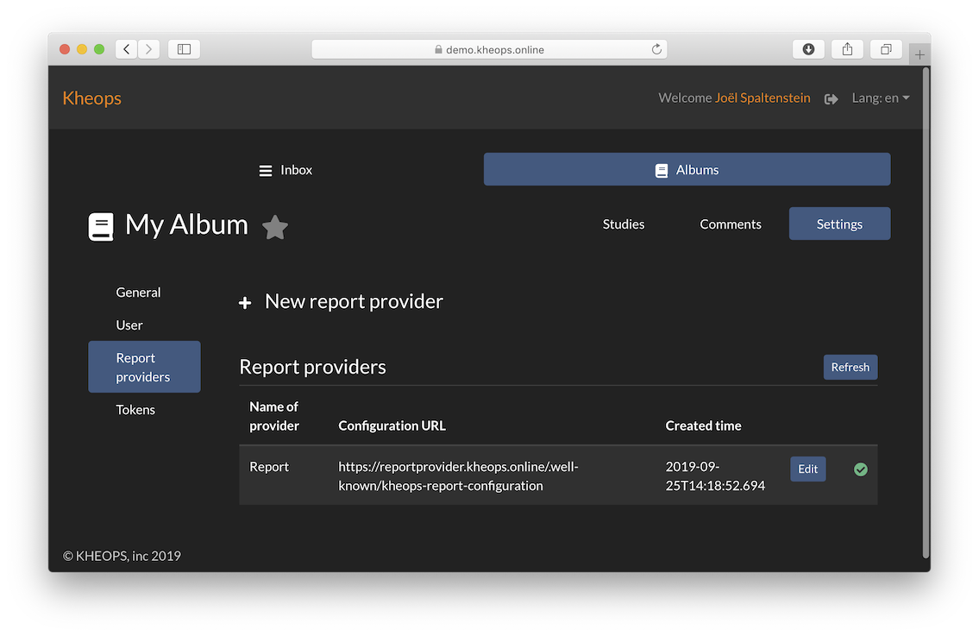The height and width of the screenshot is (636, 979).
Task: Open the Safari downloads button
Action: coord(808,48)
